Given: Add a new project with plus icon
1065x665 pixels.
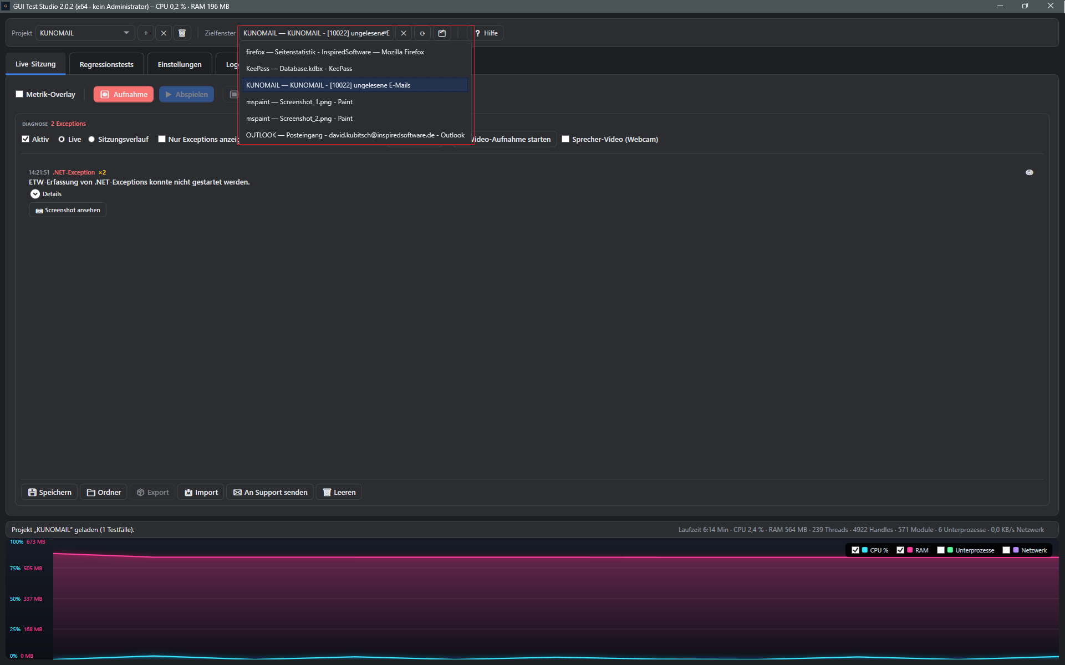Looking at the screenshot, I should click(146, 33).
